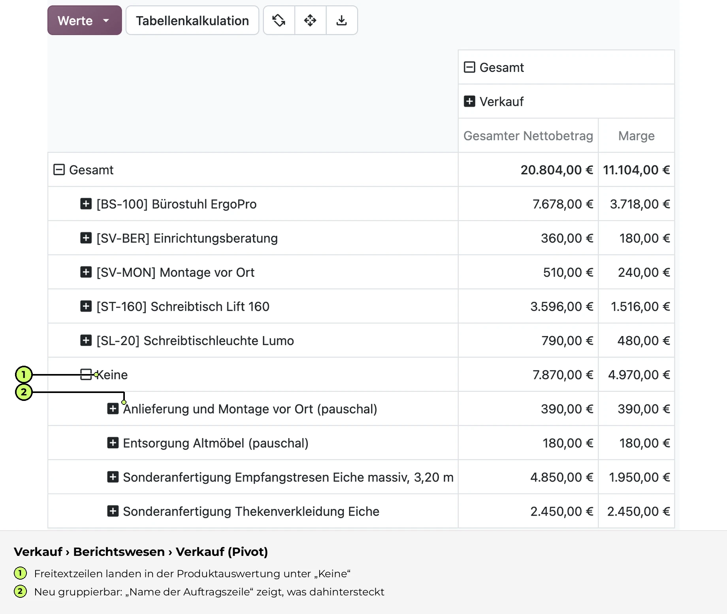Expand Schreibtischleuchte Lumo plus icon
Viewport: 727px width, 614px height.
86,340
